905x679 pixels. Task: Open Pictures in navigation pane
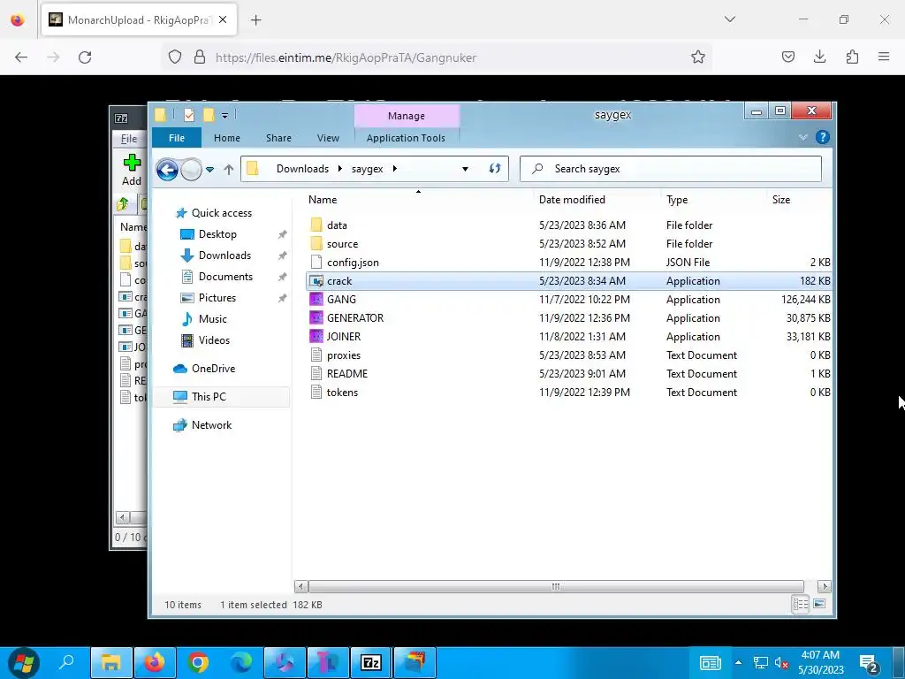[217, 298]
